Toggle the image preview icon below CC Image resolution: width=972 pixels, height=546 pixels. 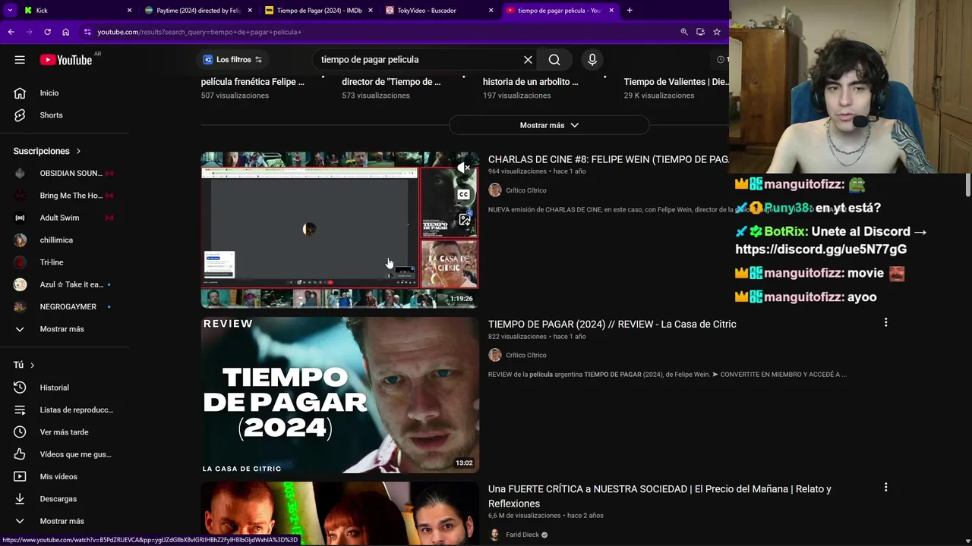pos(464,220)
